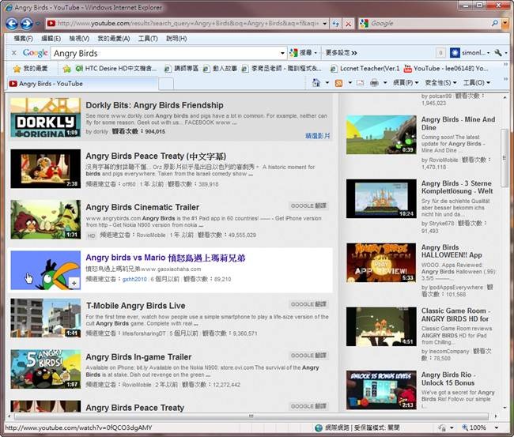Open the 編輯(E) Edit menu

51,39
